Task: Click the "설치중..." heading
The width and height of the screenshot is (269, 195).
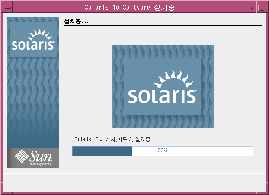Action: [76, 22]
